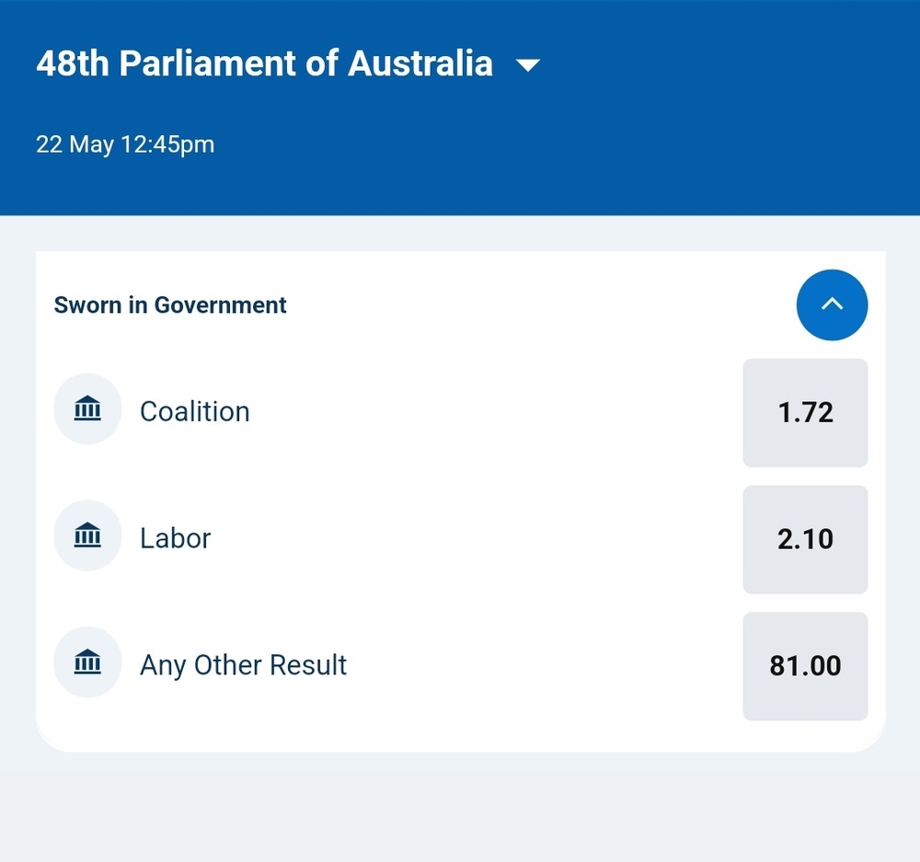Select Any Other Result odds 81.00
Image resolution: width=920 pixels, height=862 pixels.
805,666
